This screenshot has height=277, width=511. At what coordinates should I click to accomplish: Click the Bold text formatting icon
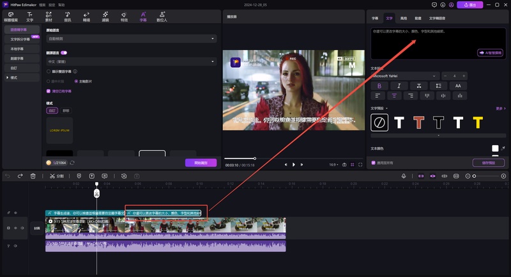(379, 86)
